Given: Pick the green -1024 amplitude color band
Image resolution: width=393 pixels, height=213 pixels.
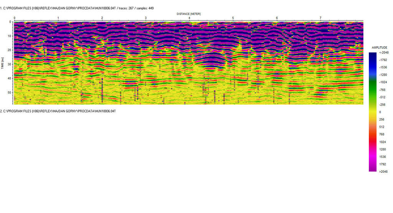Looking at the screenshot, I should (x=373, y=82).
